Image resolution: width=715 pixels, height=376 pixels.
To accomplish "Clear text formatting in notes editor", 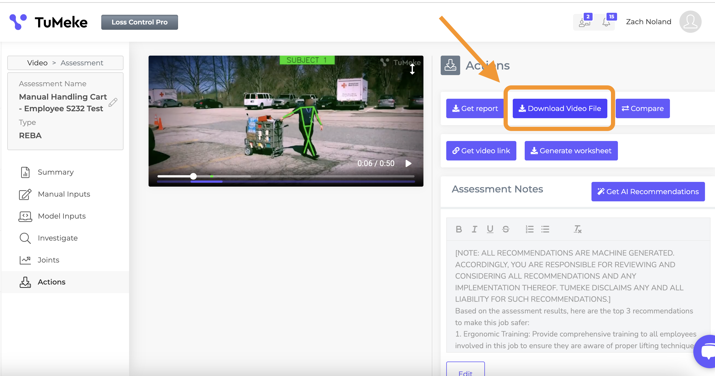I will pos(578,229).
